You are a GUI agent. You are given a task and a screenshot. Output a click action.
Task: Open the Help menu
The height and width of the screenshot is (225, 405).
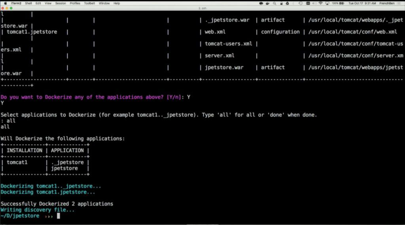[x=117, y=3]
